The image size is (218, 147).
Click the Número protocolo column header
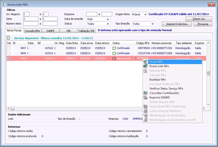pos(162,43)
